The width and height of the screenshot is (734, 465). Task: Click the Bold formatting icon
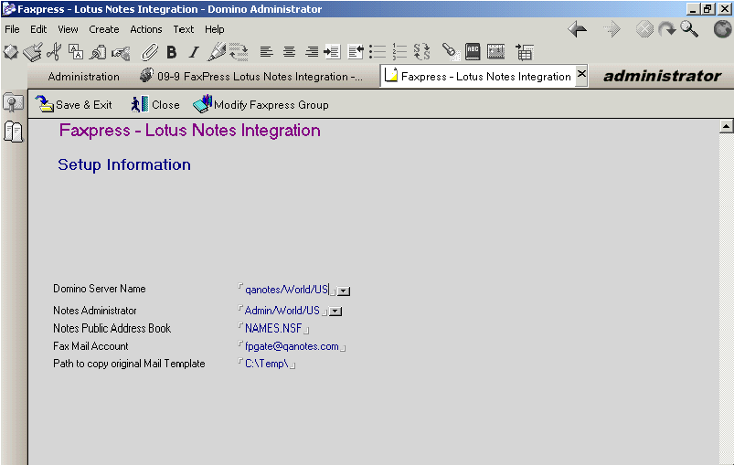pyautogui.click(x=171, y=52)
